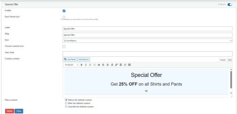Toggle the editor toolbar (kitchen sink)
Viewport: 237px width, 114px height.
(x=129, y=65)
